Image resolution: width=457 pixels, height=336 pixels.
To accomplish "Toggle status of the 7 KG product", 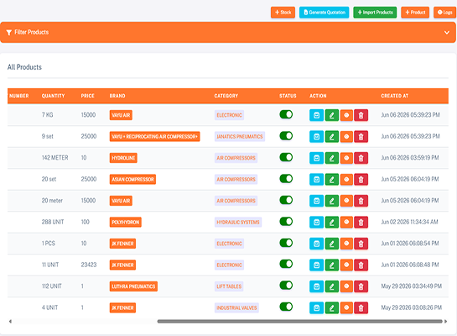I will click(286, 114).
